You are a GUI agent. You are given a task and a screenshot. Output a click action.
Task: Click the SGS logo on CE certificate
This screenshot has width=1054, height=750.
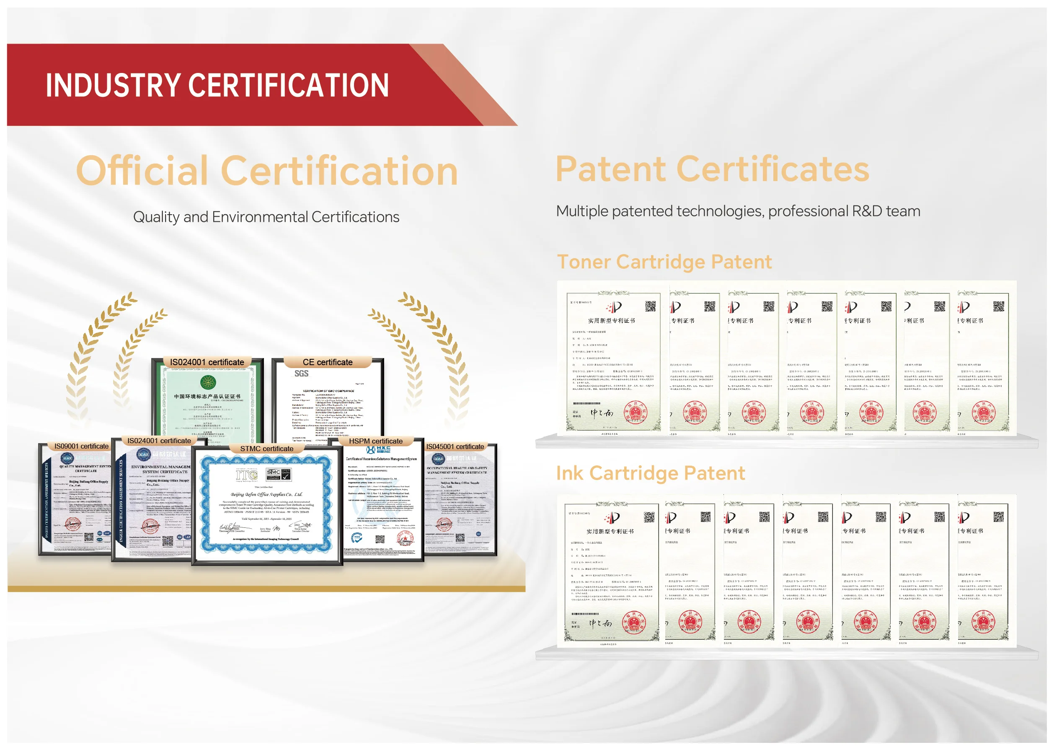click(x=301, y=374)
